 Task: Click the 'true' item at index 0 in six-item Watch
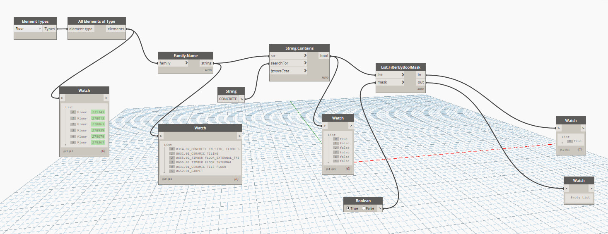(344, 139)
